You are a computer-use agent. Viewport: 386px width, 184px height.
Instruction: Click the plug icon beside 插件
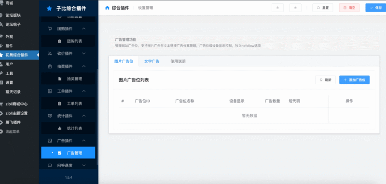coord(1,46)
